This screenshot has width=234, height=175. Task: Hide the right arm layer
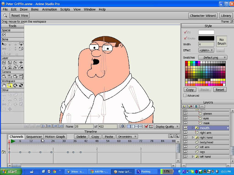pyautogui.click(x=185, y=133)
